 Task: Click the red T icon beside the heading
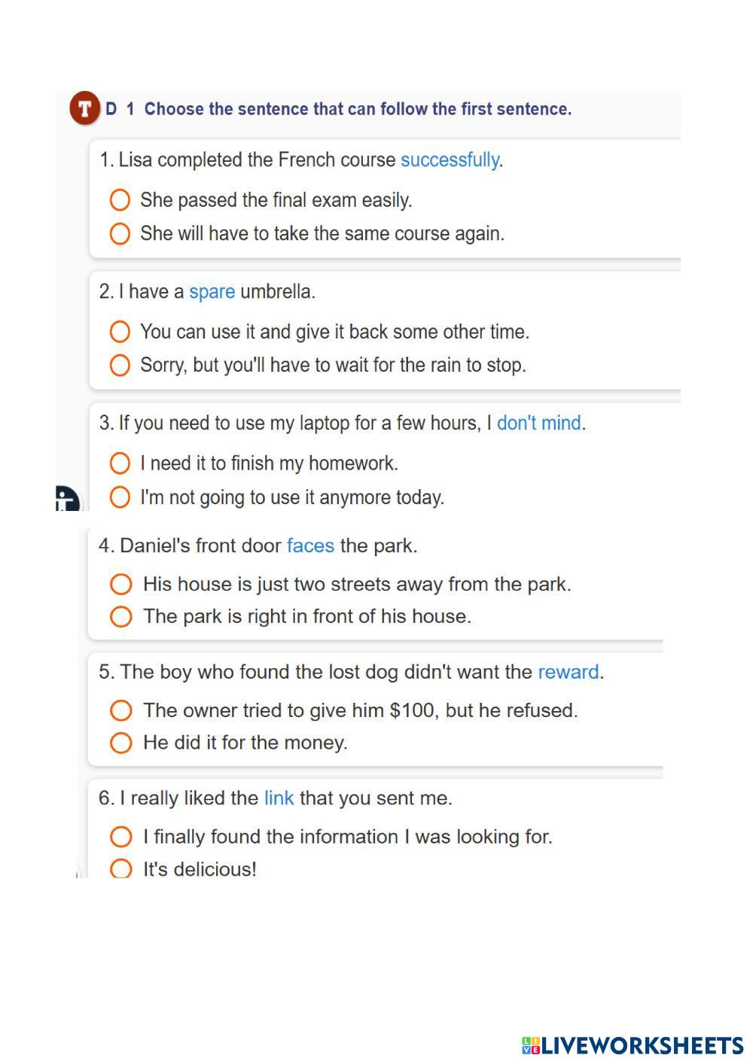(x=85, y=108)
